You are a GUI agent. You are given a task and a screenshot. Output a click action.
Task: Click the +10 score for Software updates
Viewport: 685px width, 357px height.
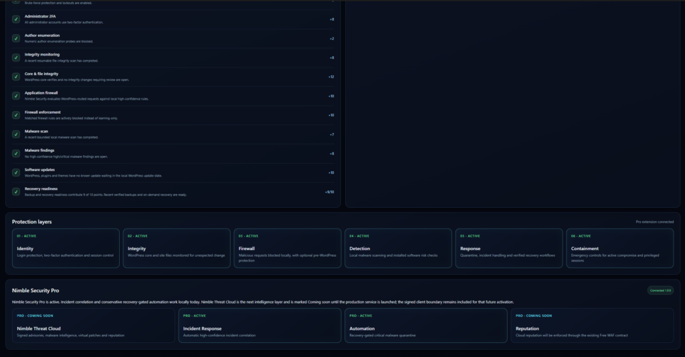(x=331, y=173)
